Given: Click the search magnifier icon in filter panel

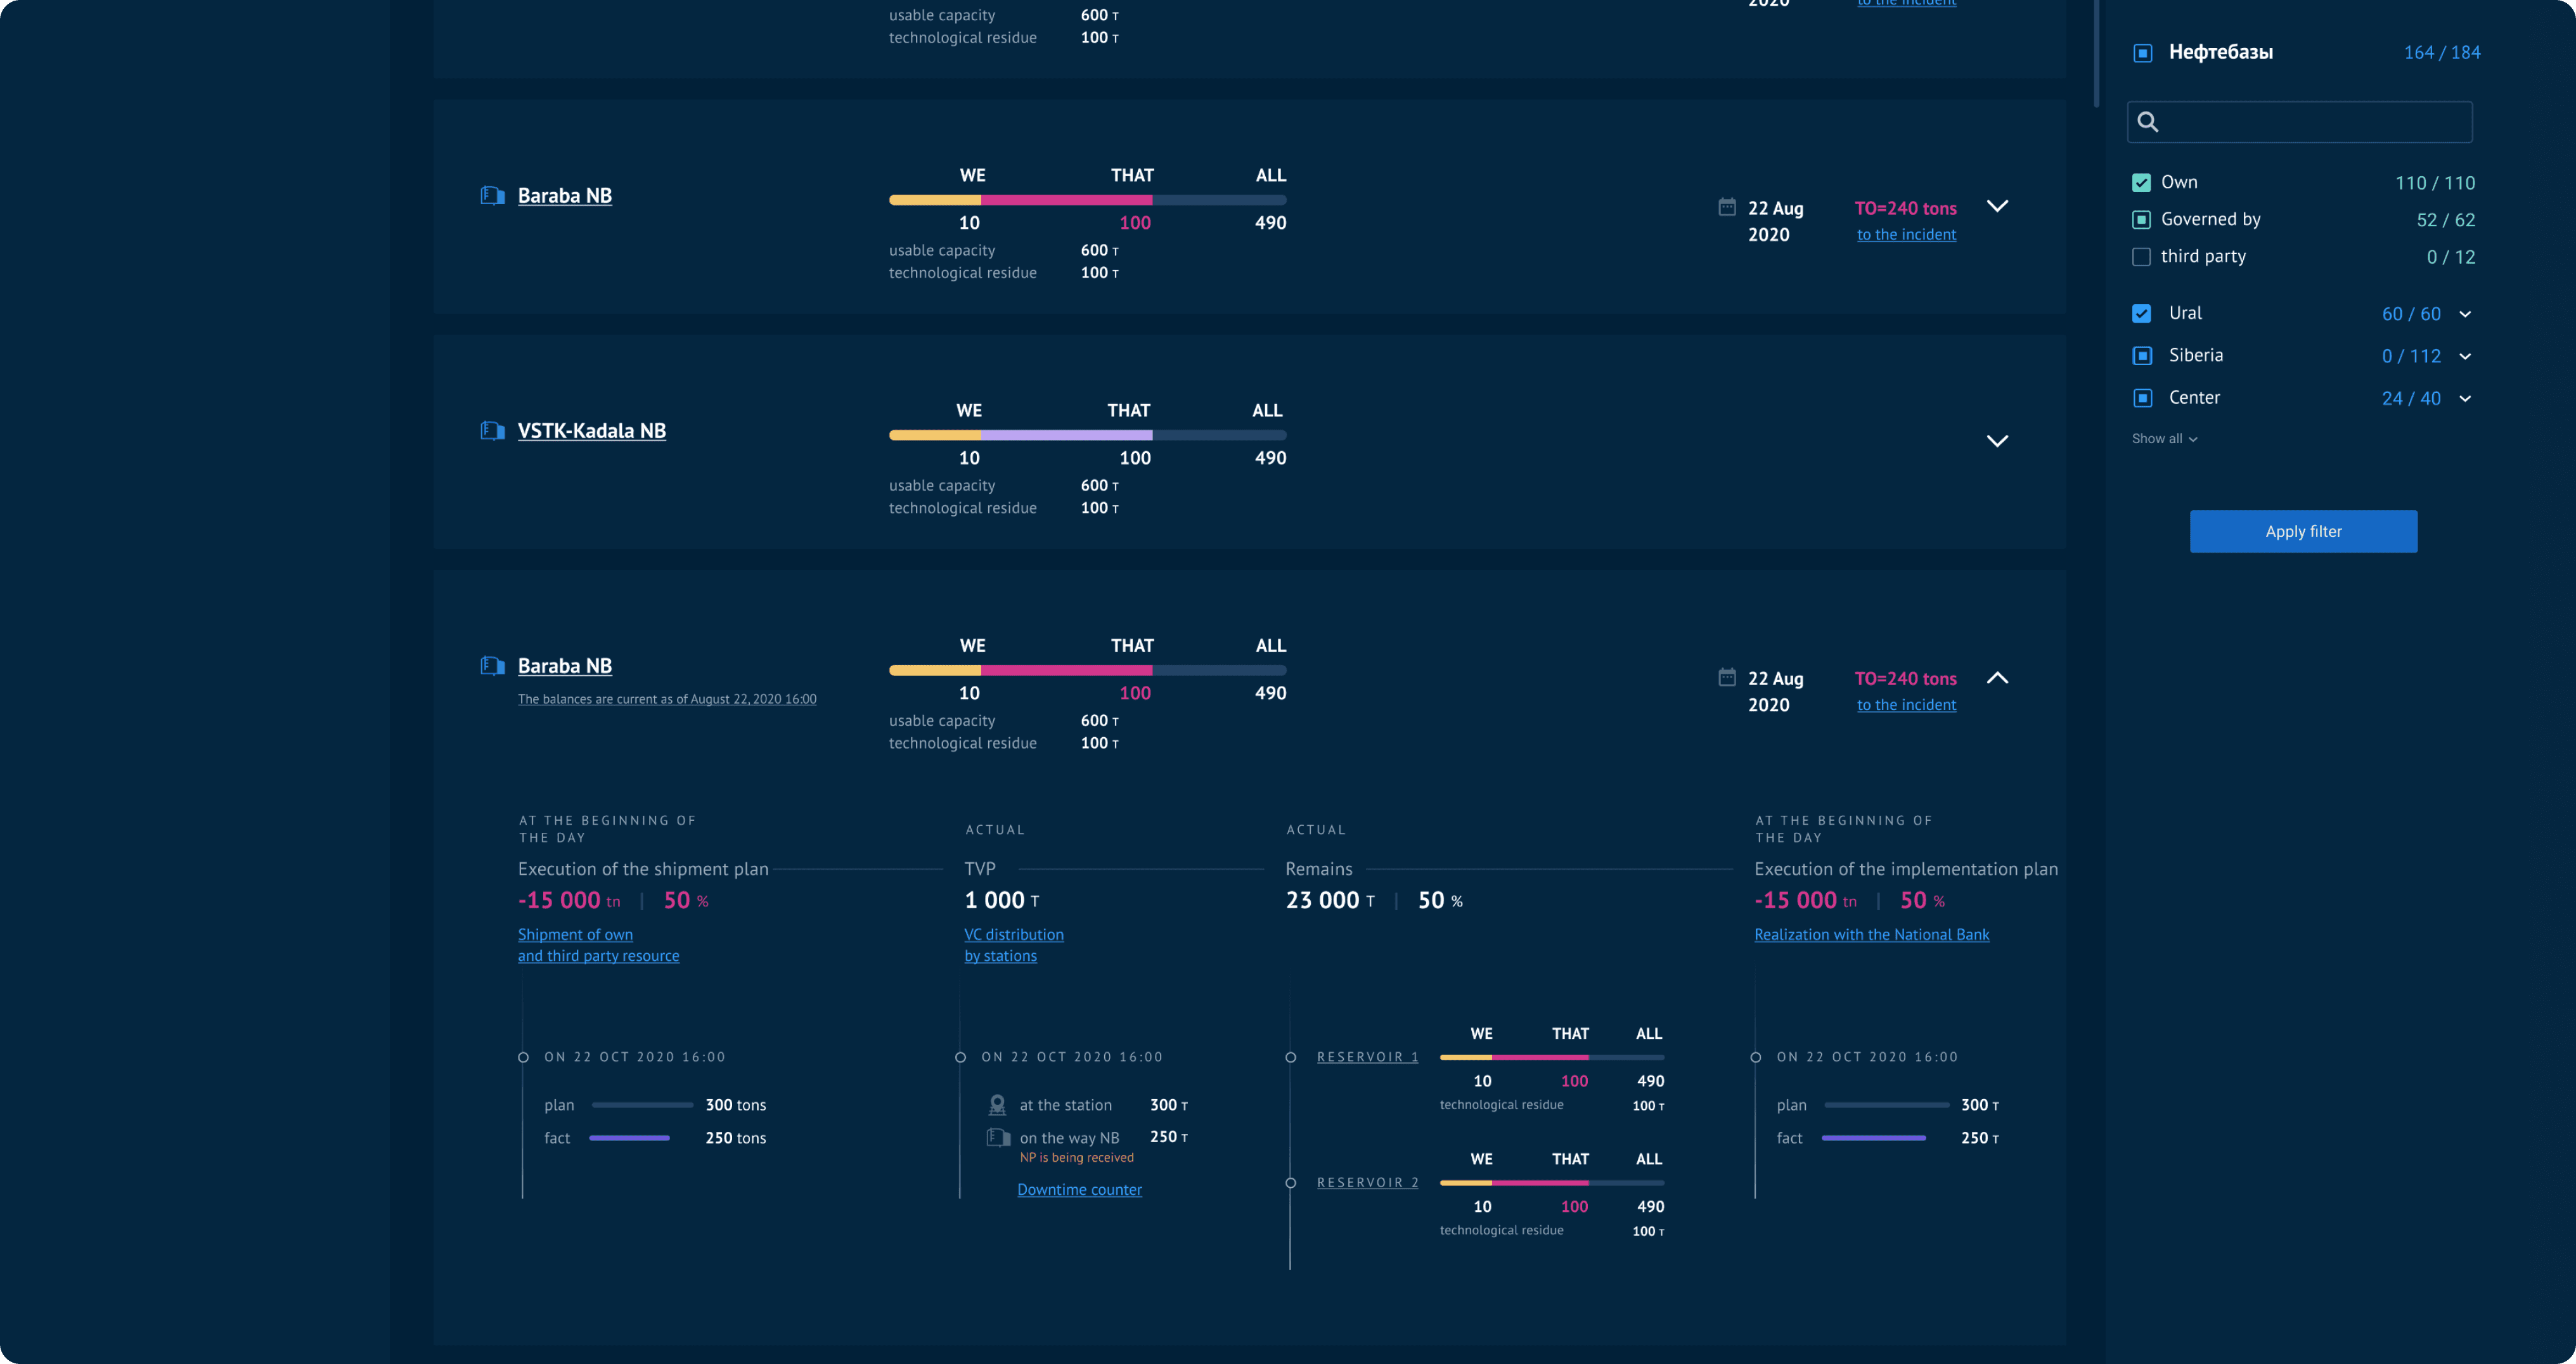Looking at the screenshot, I should point(2148,122).
